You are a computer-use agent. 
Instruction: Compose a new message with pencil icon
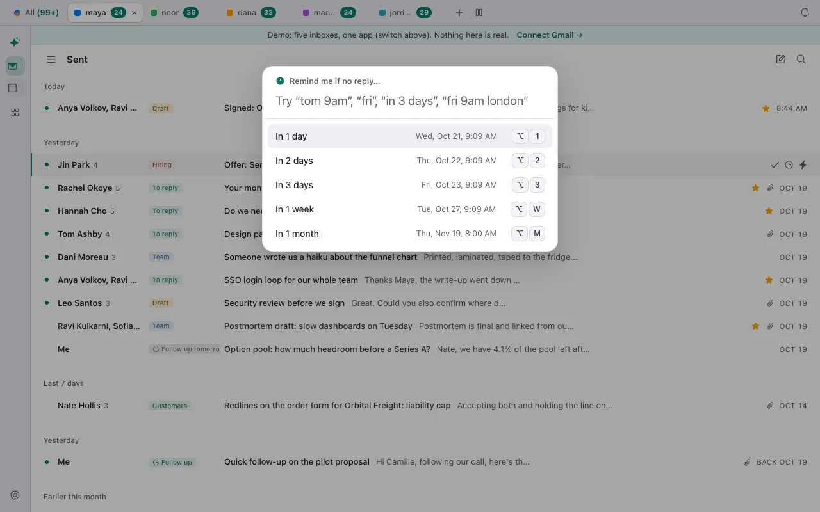click(780, 60)
